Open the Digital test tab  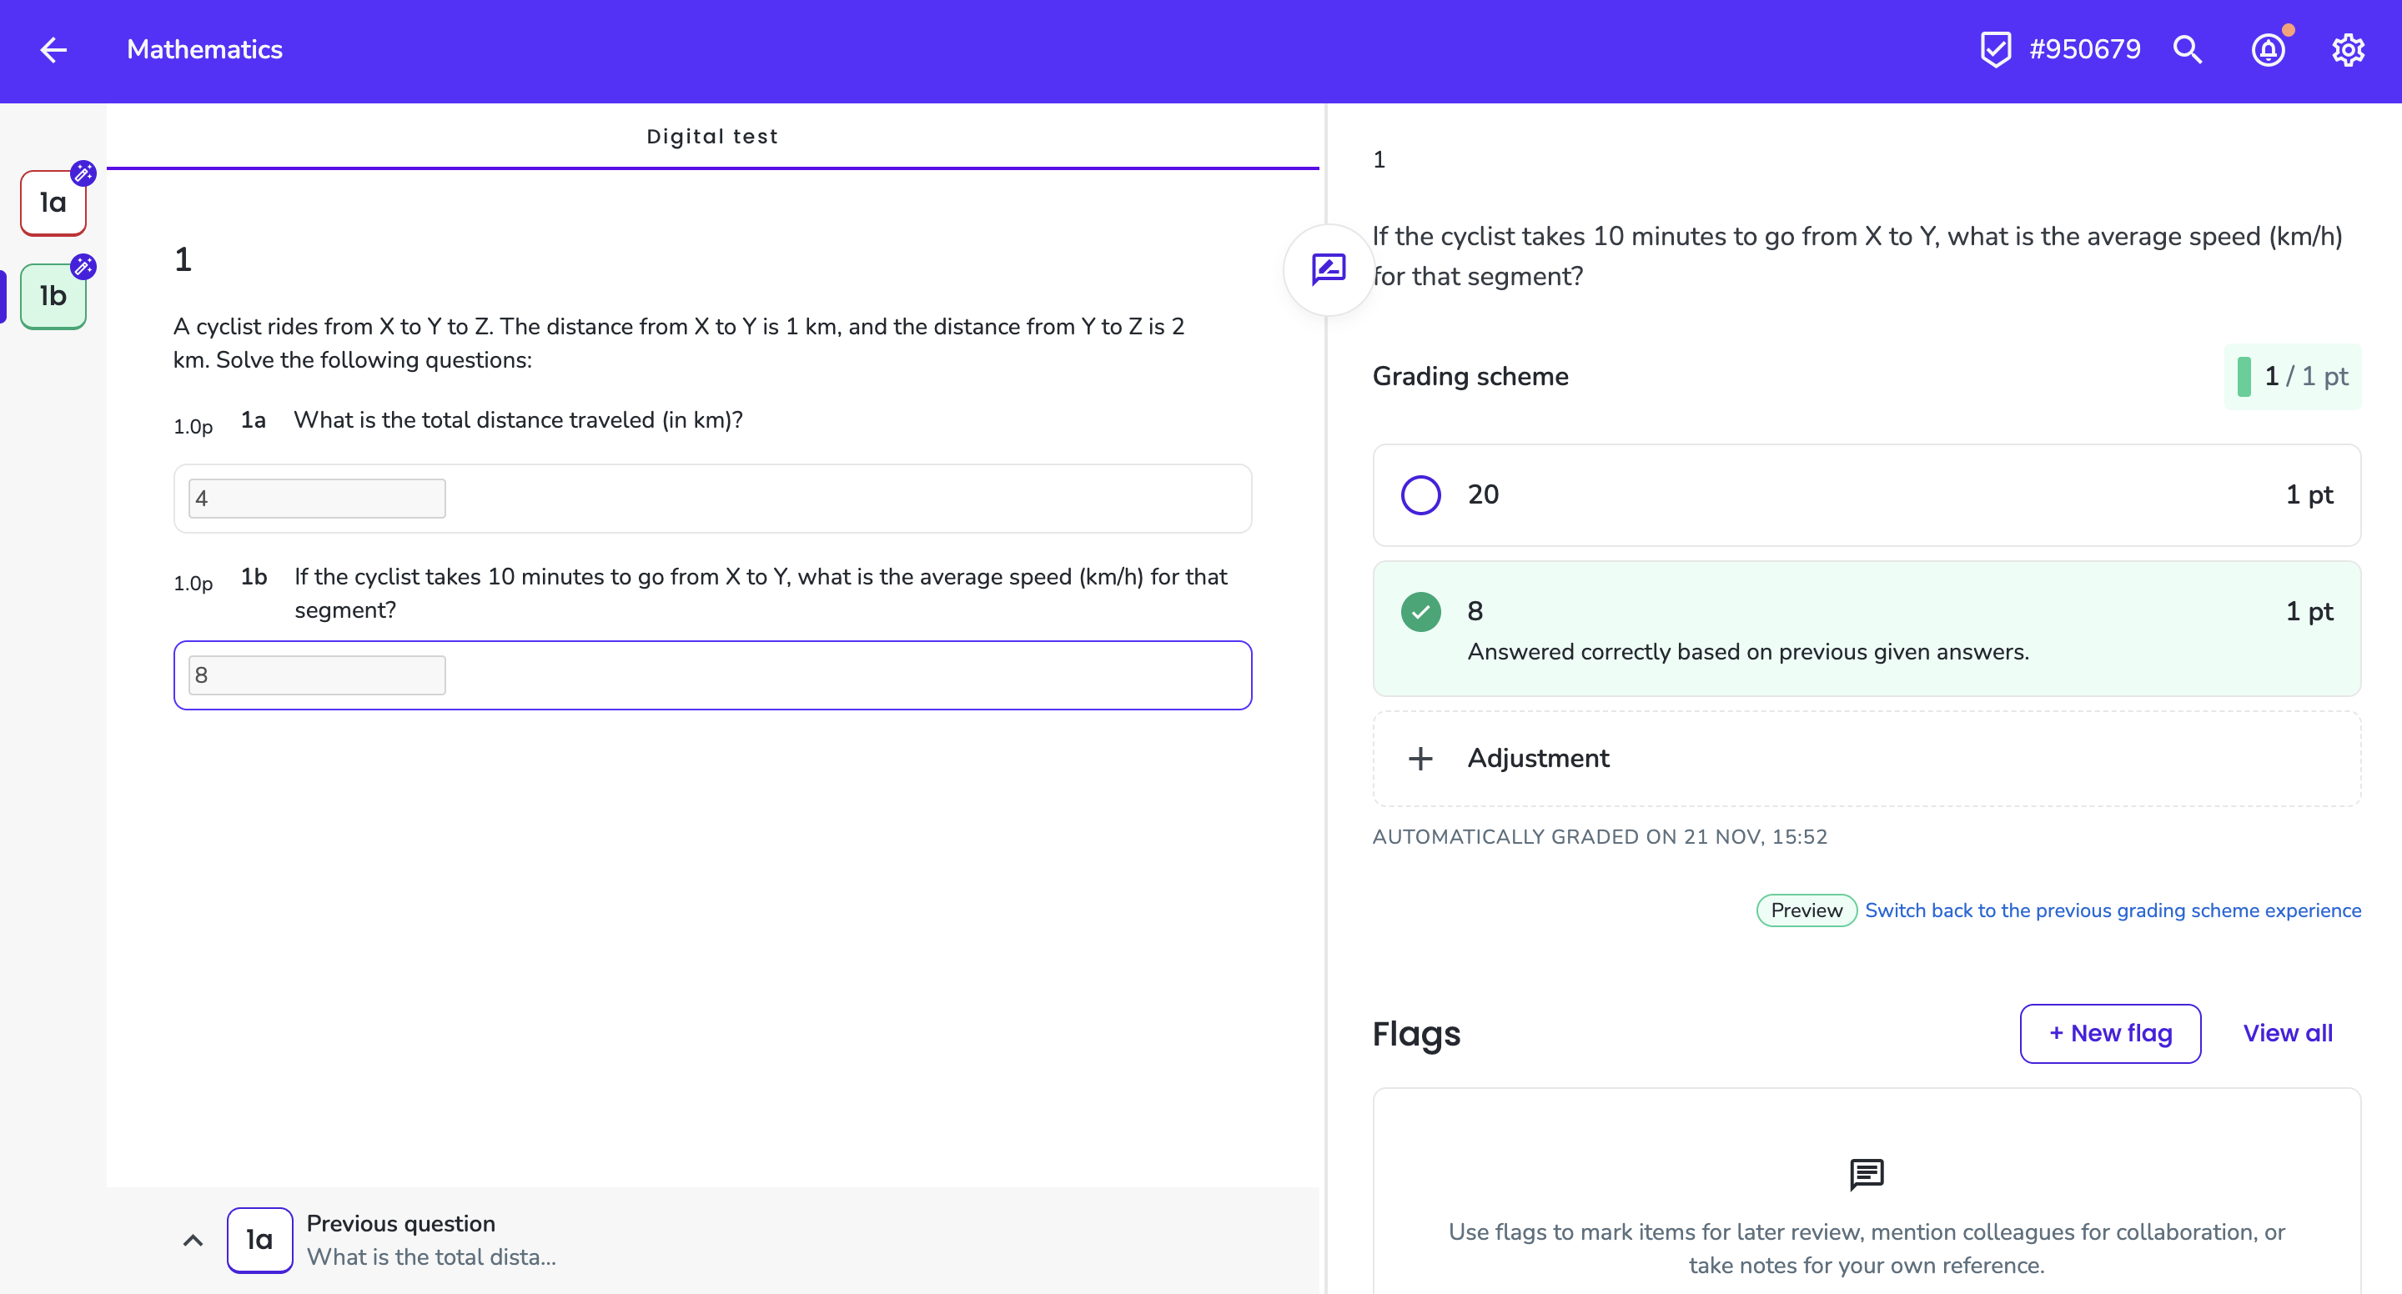tap(712, 136)
